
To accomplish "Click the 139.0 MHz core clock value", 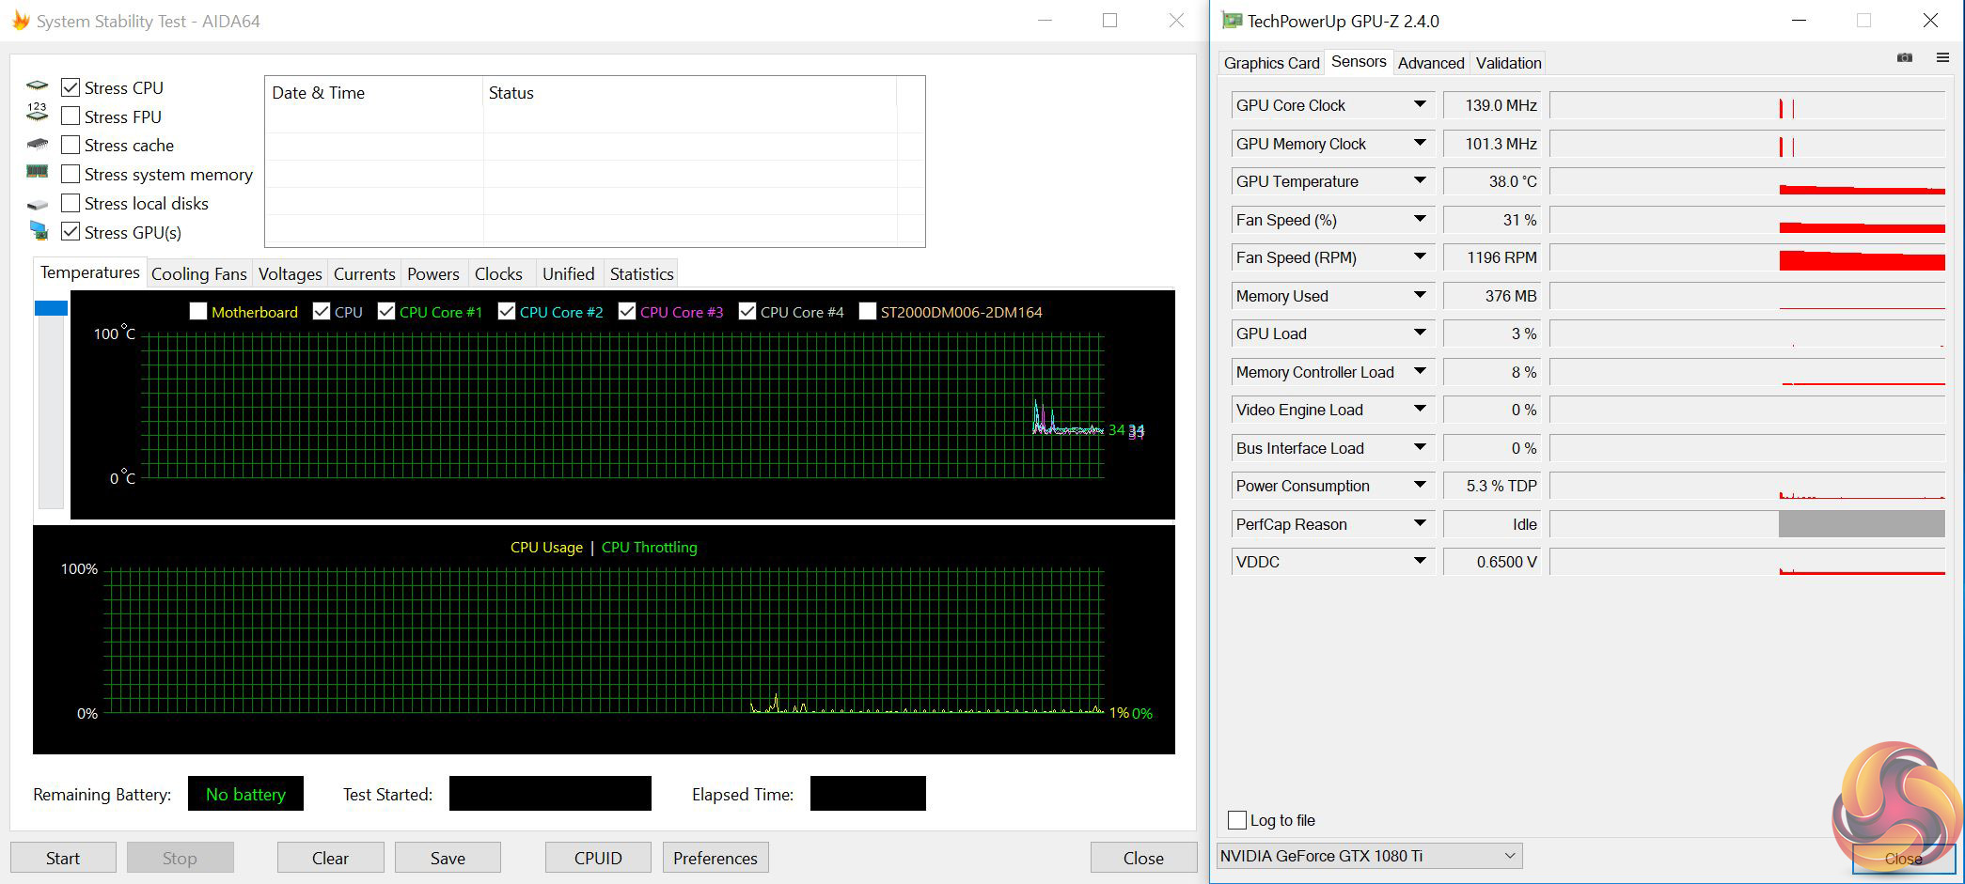I will 1491,105.
